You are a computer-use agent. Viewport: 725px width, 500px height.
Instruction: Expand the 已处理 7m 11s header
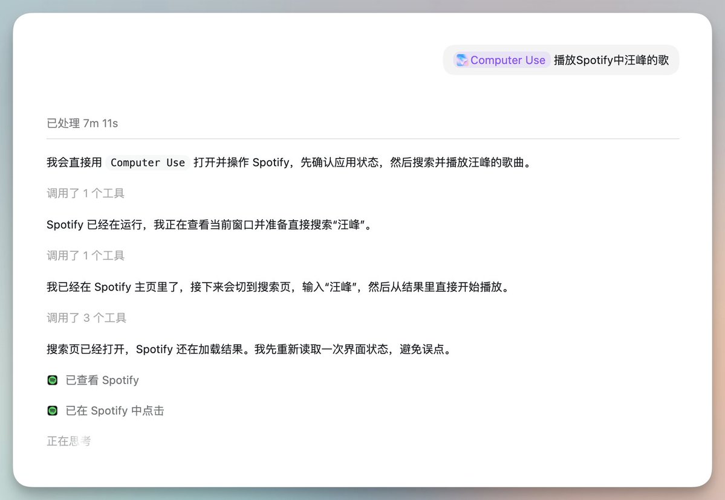coord(82,123)
